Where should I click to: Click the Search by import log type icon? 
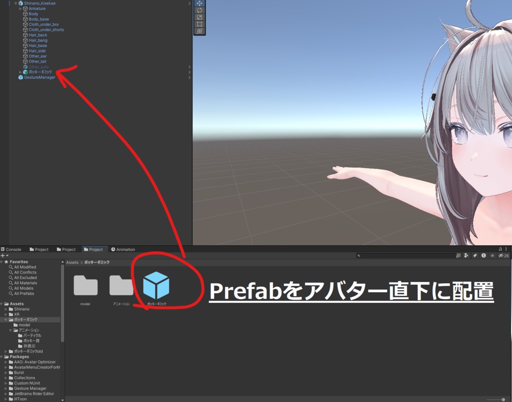(483, 256)
